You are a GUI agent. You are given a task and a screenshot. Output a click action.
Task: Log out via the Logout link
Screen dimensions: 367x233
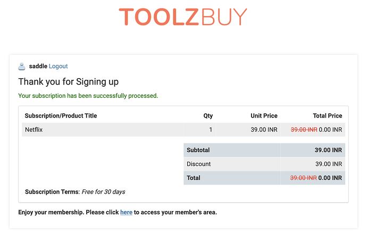pyautogui.click(x=58, y=66)
